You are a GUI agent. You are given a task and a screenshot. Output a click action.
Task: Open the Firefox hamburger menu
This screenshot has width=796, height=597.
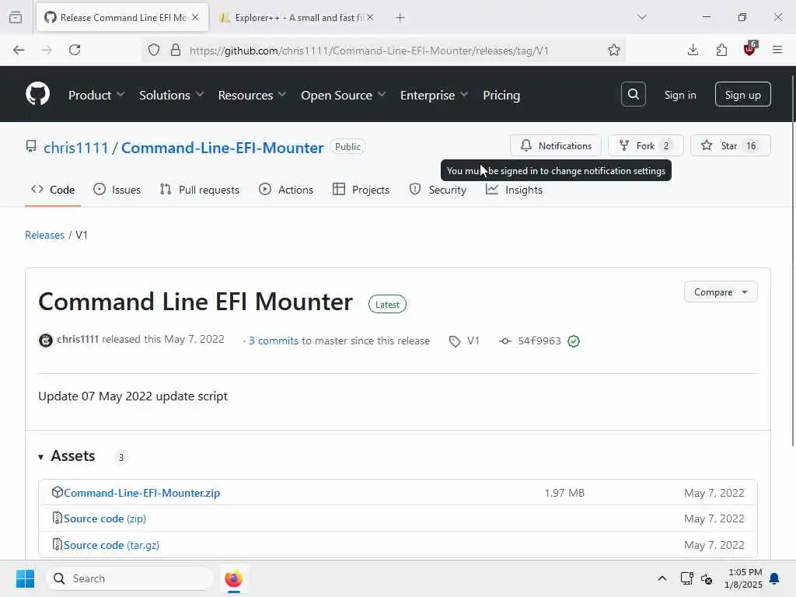click(x=777, y=50)
